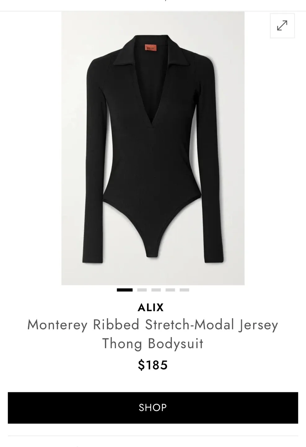Jump to the third carousel image indicator

[156, 290]
